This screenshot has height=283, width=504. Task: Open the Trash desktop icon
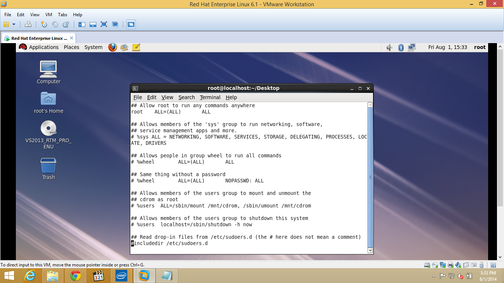pos(48,169)
